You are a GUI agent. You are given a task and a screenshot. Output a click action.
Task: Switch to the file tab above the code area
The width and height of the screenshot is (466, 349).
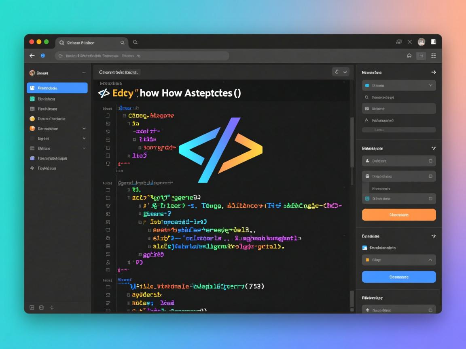point(119,72)
